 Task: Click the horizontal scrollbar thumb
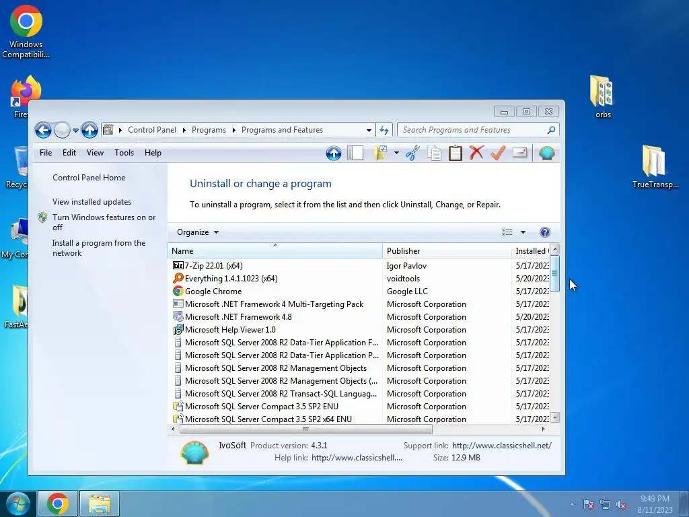tap(306, 429)
